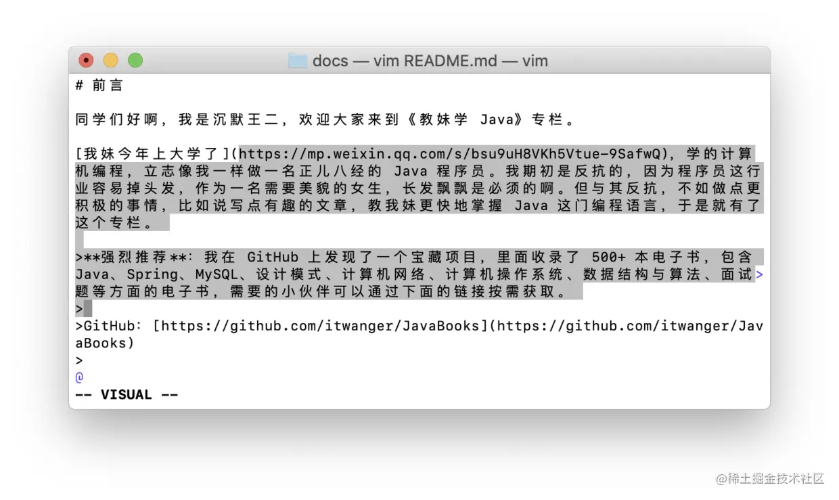Click the first github.com/itwanger/JavaBooks link text
Image resolution: width=839 pixels, height=500 pixels.
(321, 326)
